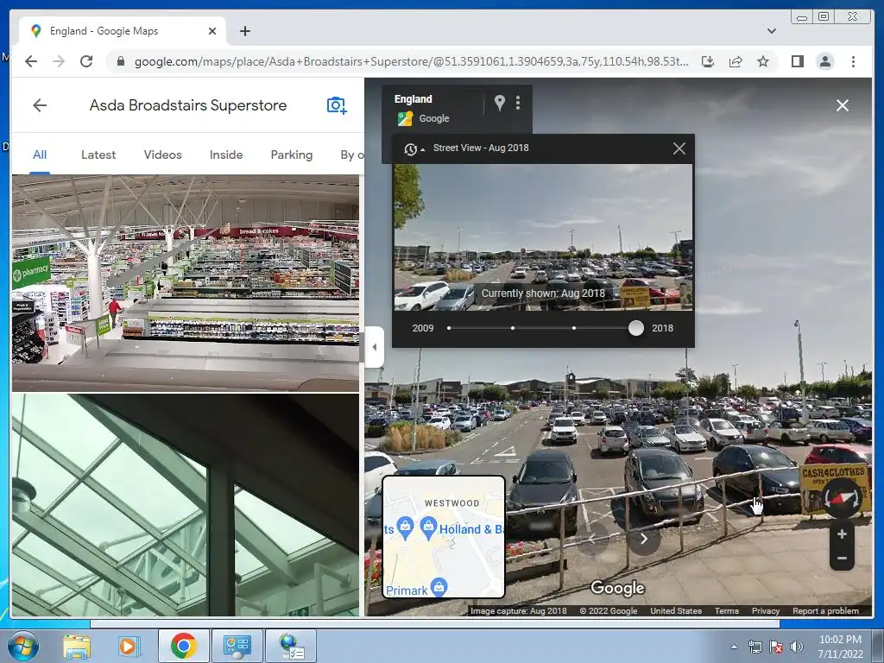Open the Westwood minimap
The image size is (884, 663).
coord(443,537)
